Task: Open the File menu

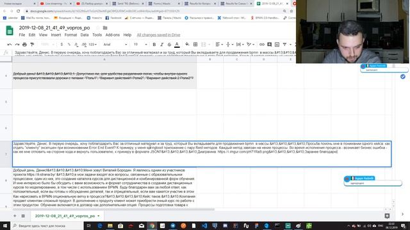Action: (22, 35)
